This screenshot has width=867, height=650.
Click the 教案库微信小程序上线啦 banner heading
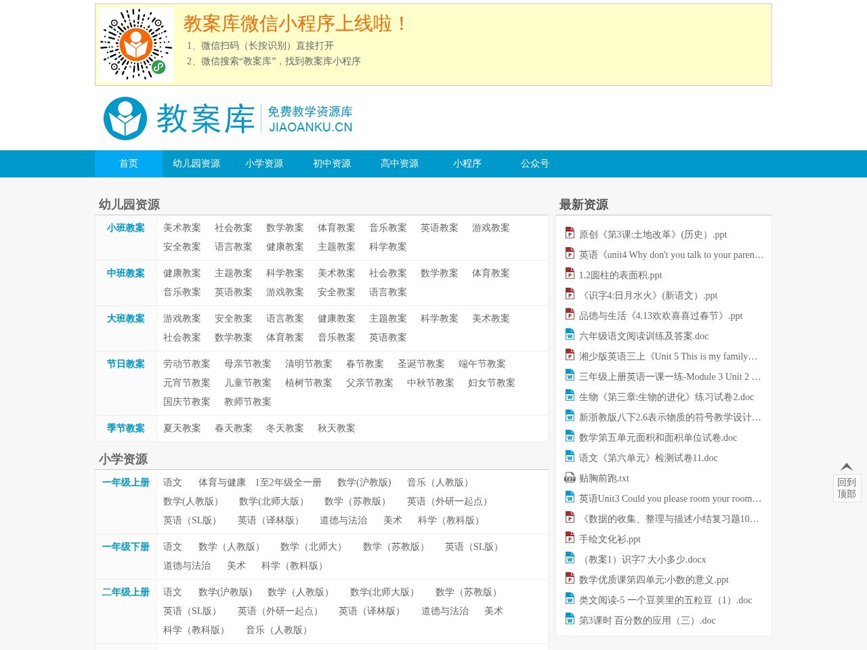point(295,24)
